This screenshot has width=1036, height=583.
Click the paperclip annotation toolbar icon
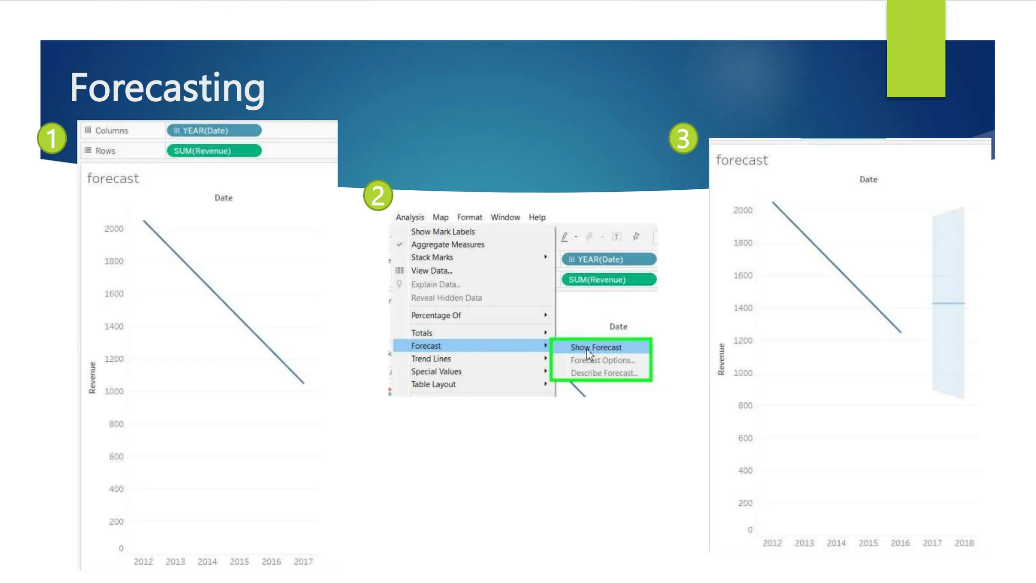point(589,236)
